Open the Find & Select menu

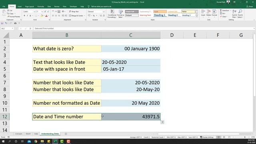pyautogui.click(x=240, y=14)
